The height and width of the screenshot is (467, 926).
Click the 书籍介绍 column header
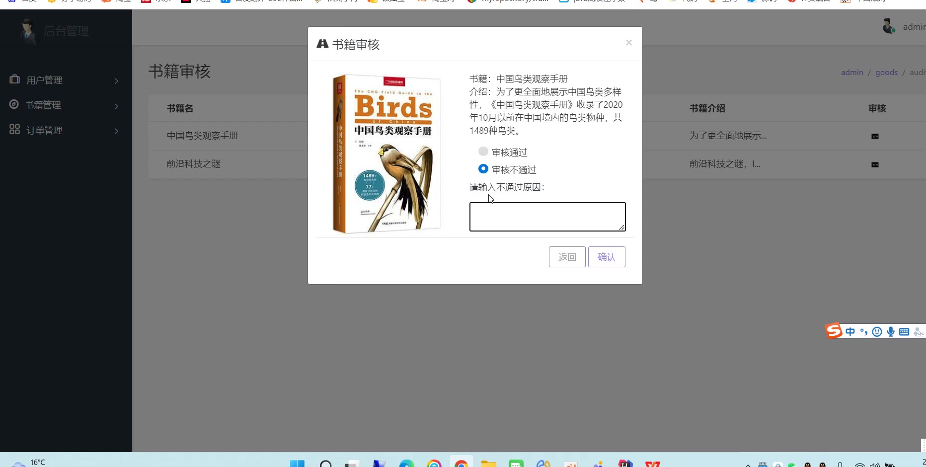pyautogui.click(x=707, y=108)
